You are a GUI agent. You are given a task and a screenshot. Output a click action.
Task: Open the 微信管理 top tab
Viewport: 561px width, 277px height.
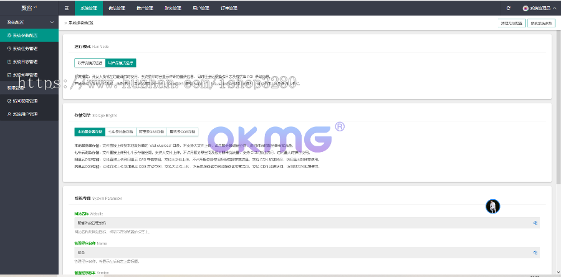[117, 8]
